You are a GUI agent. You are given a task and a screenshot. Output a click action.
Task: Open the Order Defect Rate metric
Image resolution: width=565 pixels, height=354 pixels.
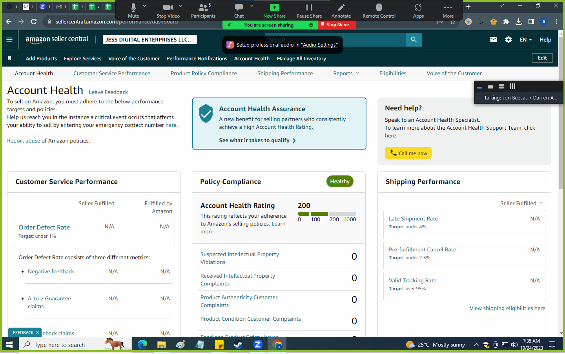click(x=44, y=228)
